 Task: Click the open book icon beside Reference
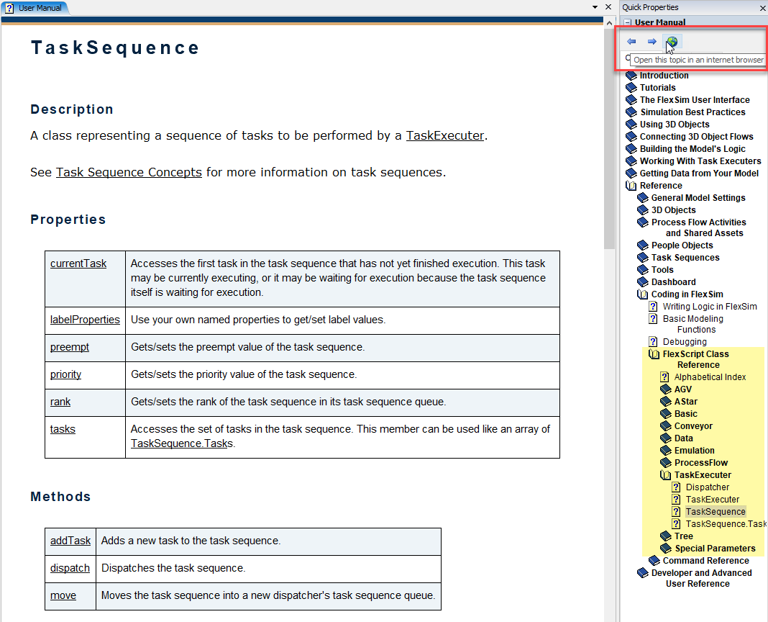(x=631, y=186)
